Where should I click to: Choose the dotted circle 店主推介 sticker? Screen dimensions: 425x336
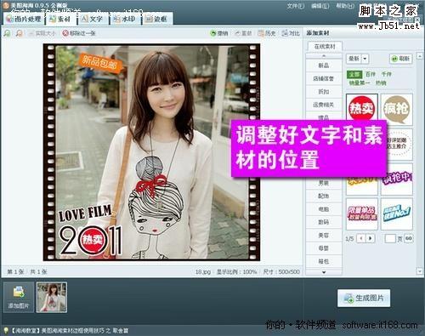click(399, 144)
